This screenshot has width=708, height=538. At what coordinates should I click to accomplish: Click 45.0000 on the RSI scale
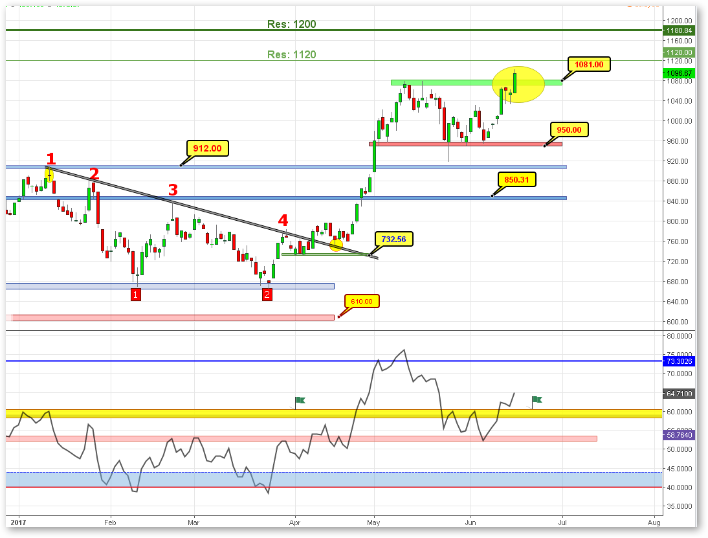(680, 469)
